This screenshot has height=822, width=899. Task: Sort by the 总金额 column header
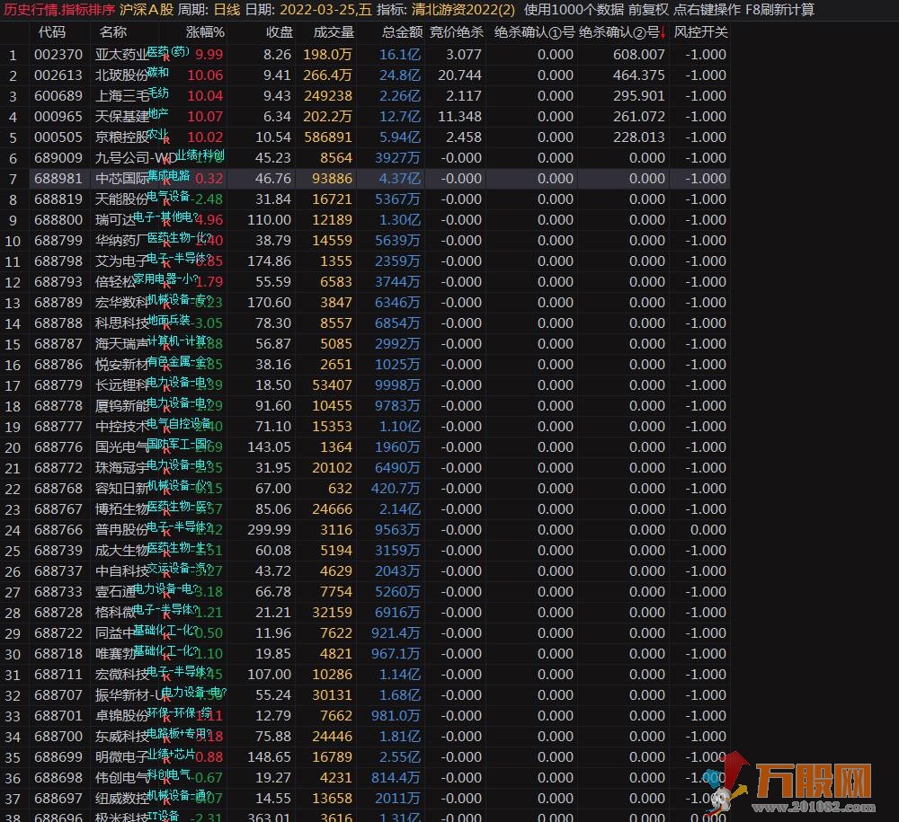(x=403, y=32)
